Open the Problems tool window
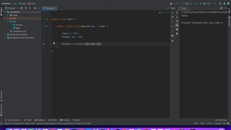 [x=40, y=120]
